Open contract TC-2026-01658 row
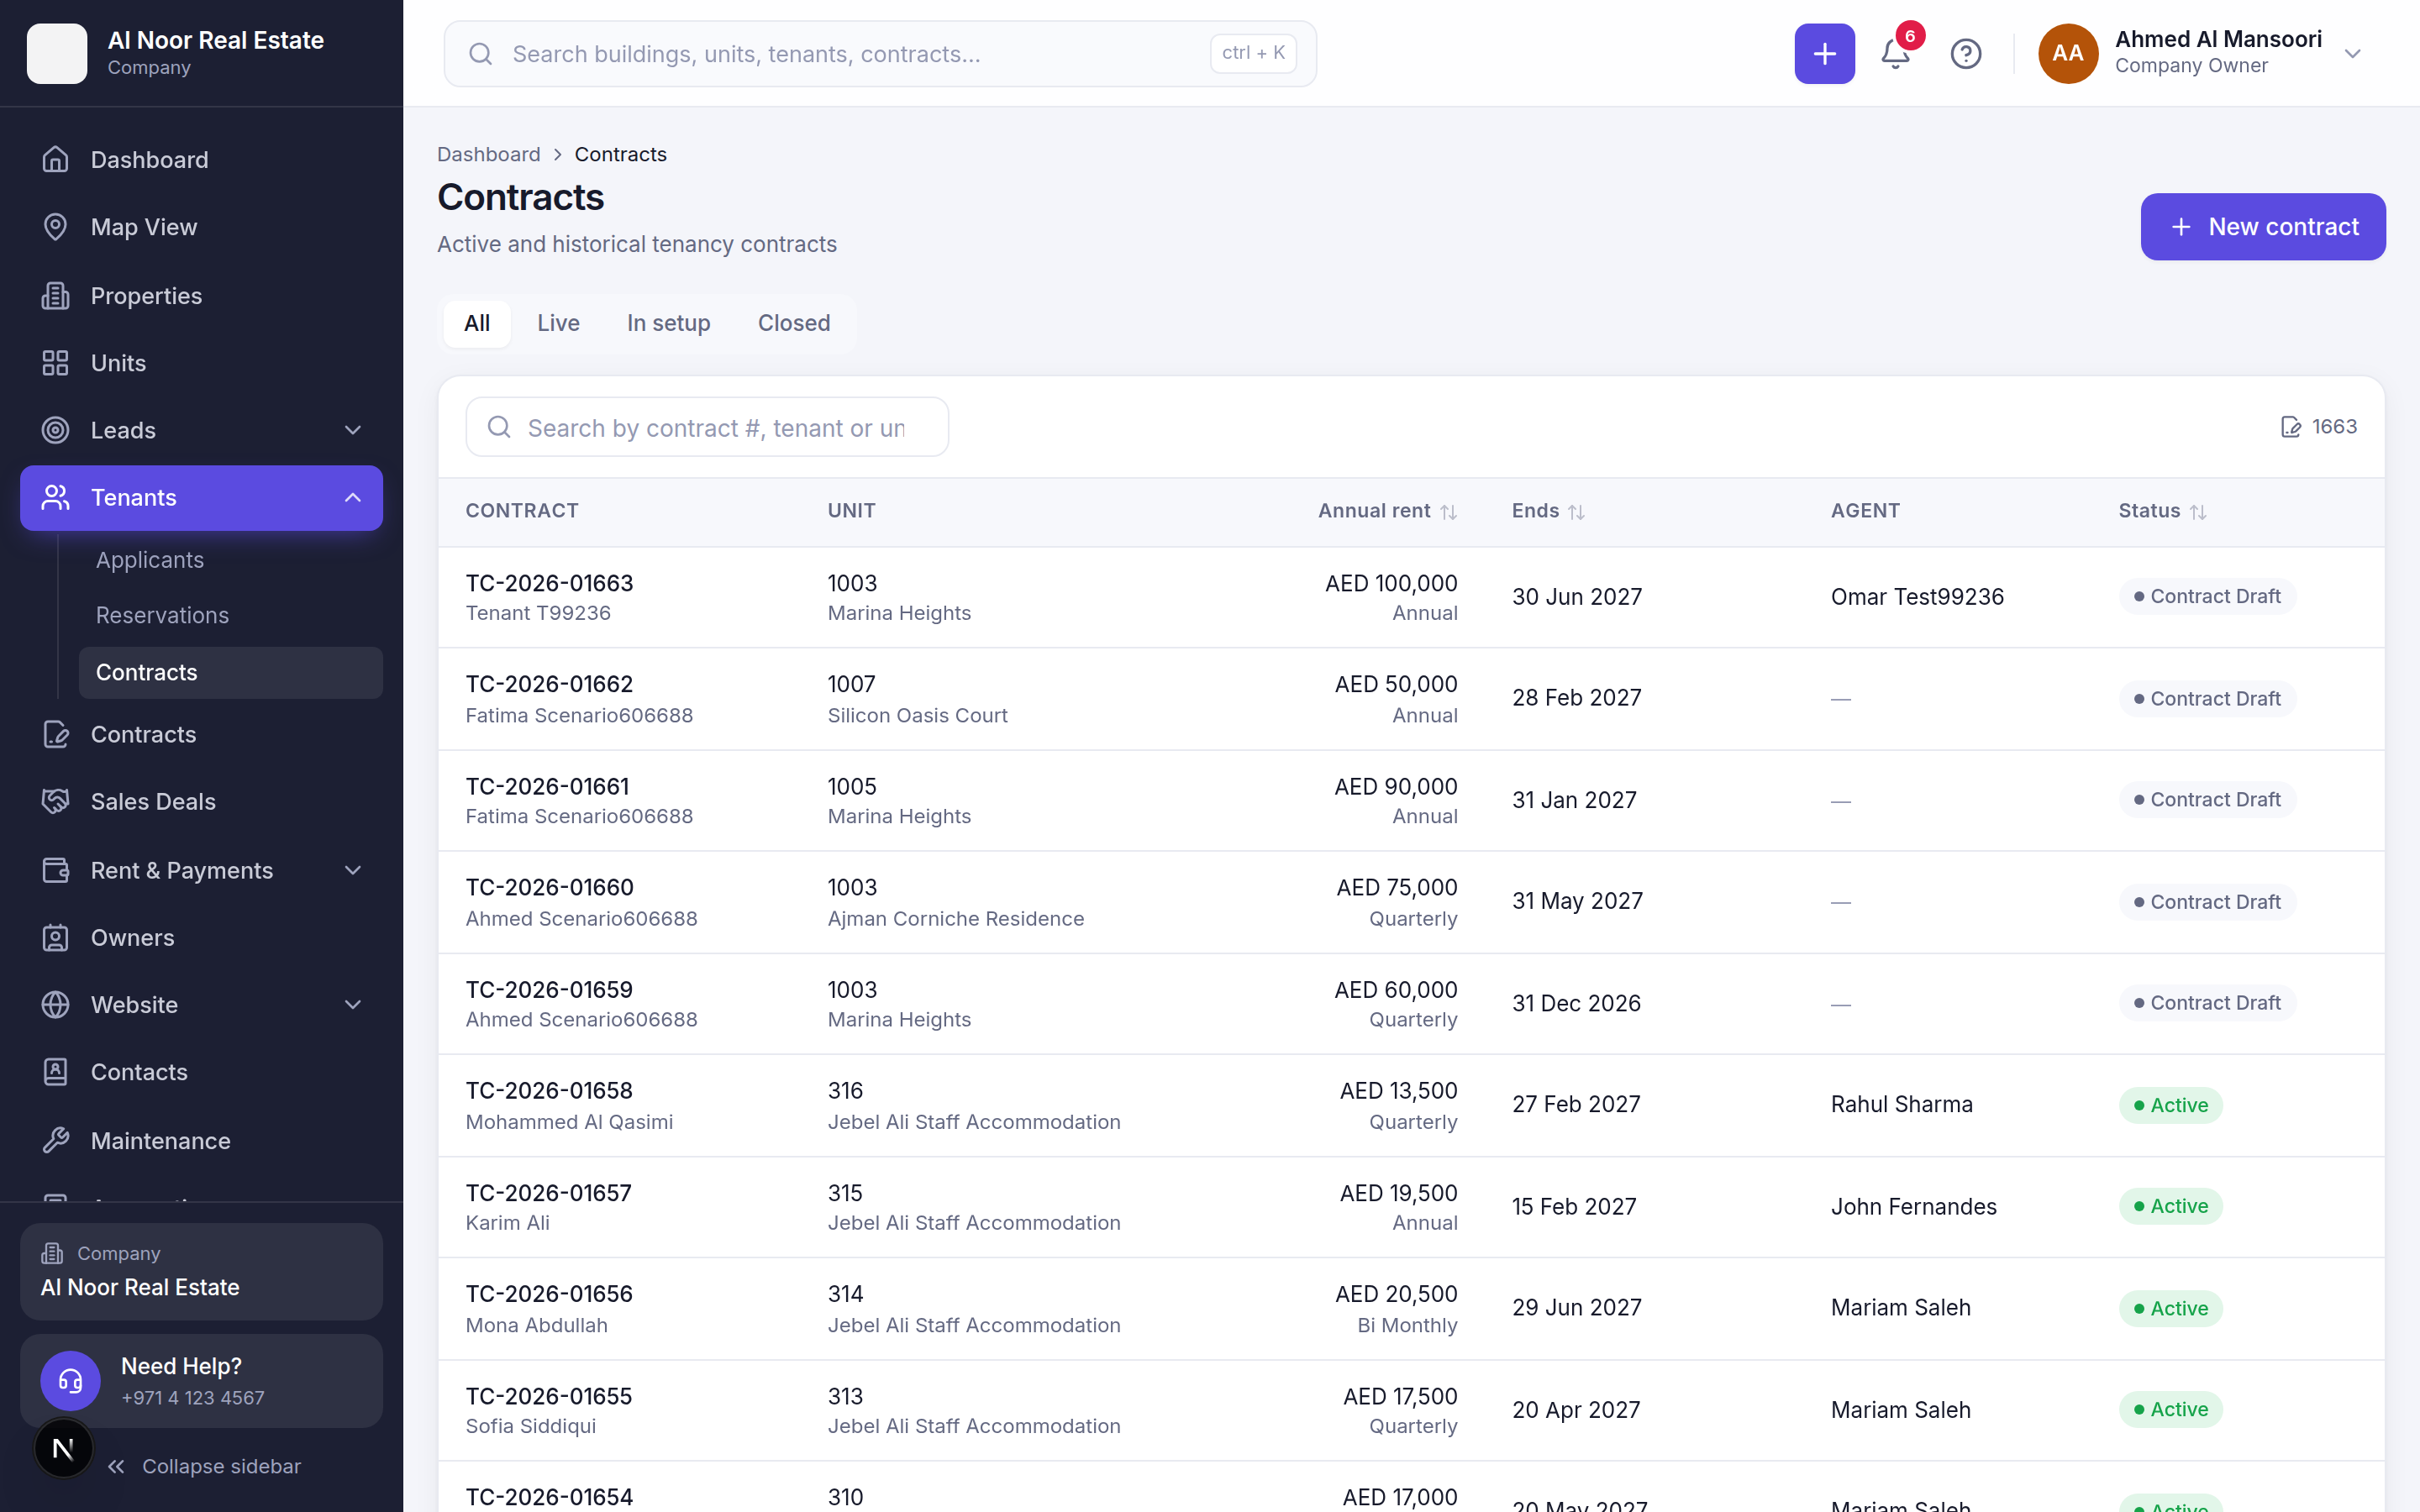Screen dimensions: 2420x1512 pos(1411,1105)
